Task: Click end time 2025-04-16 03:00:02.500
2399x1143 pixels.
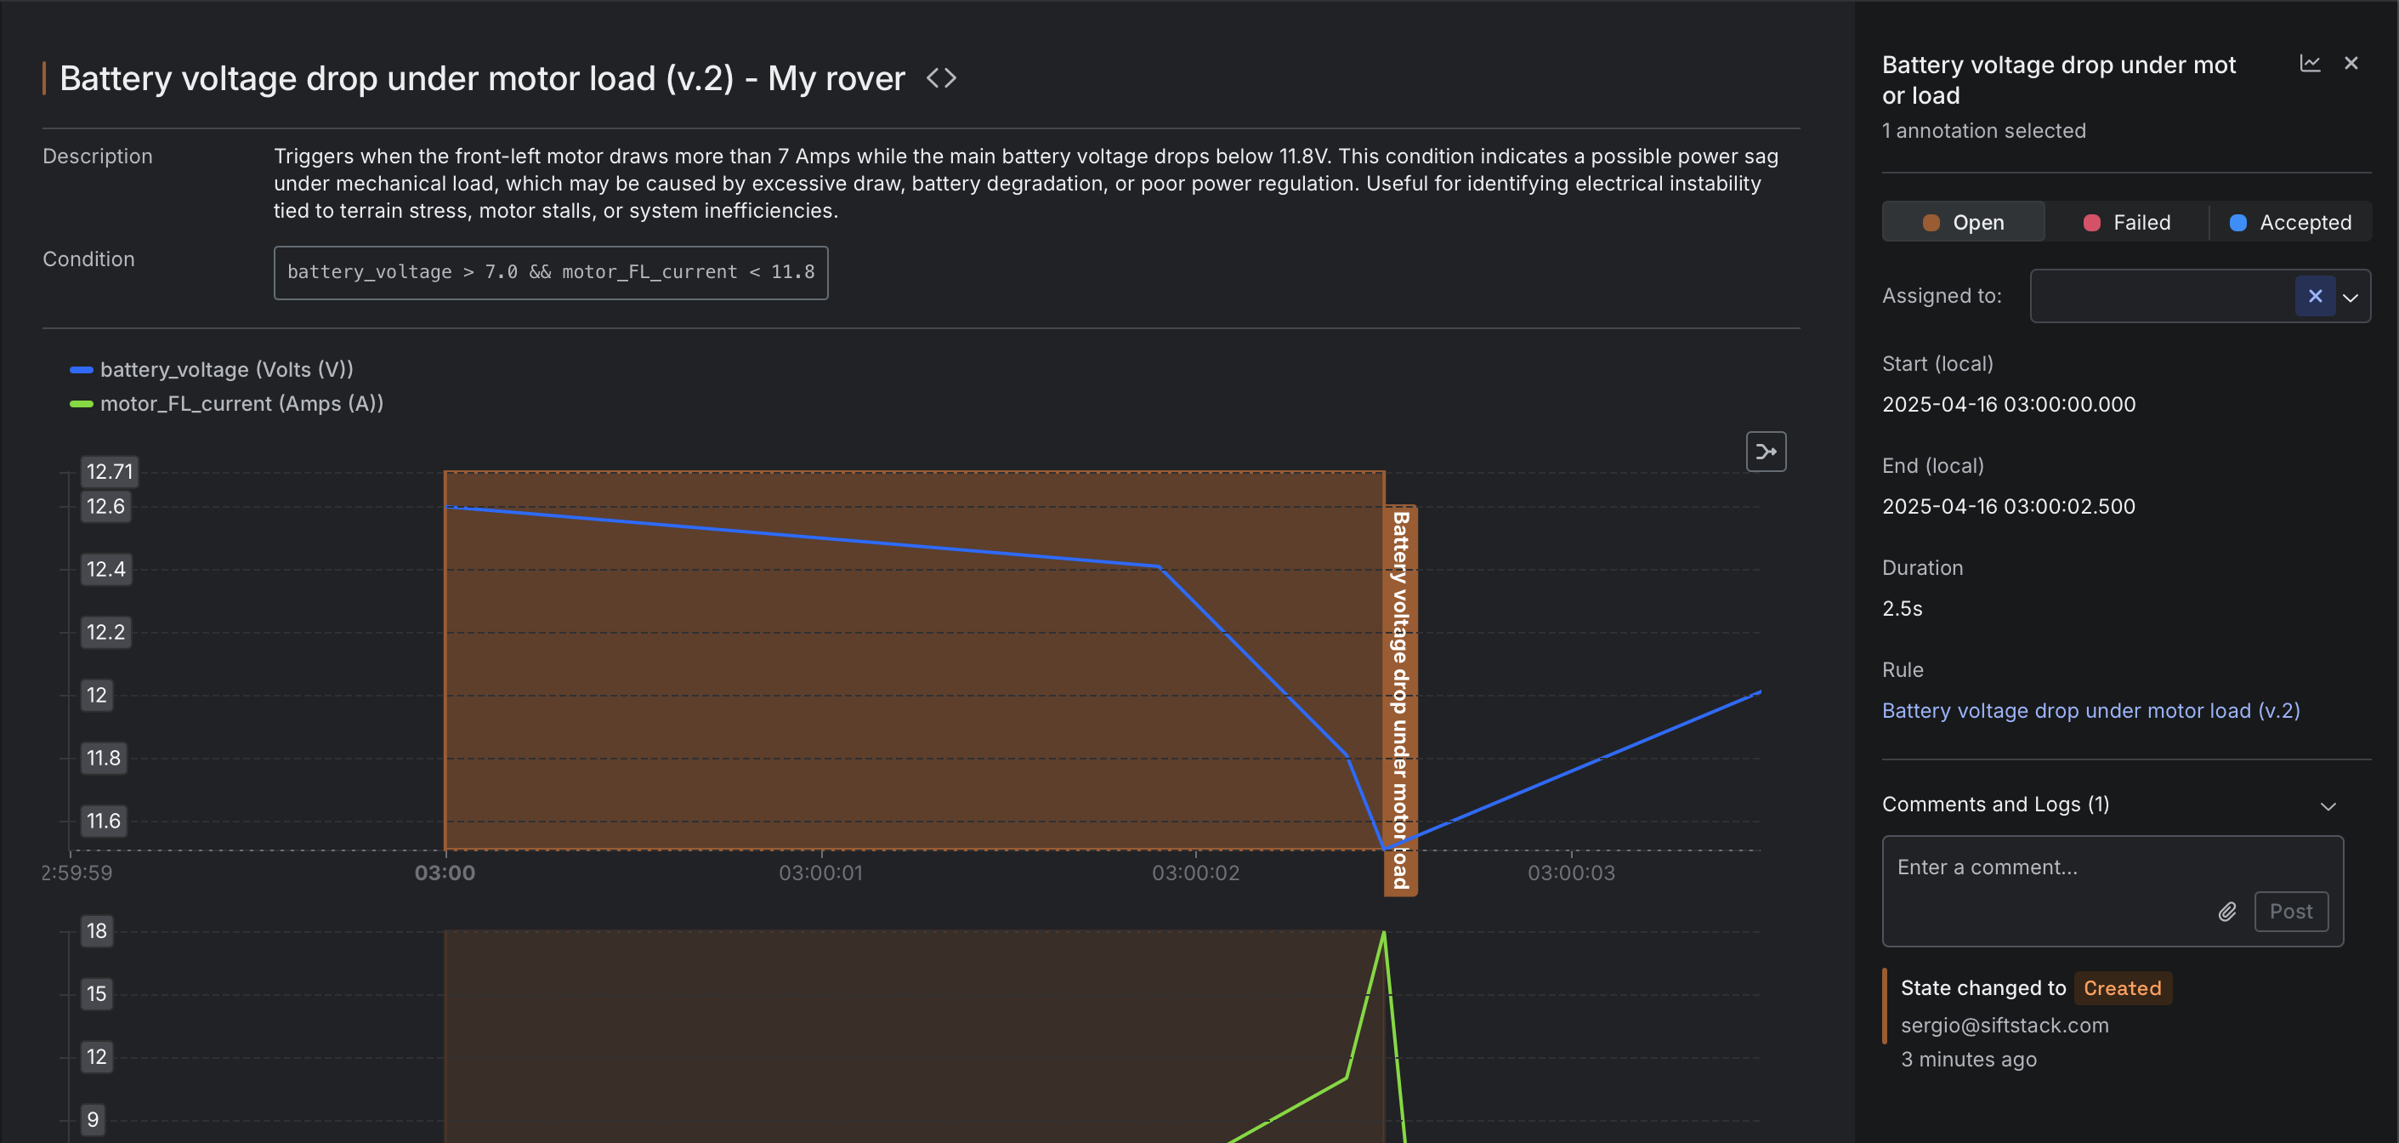Action: [x=2009, y=507]
